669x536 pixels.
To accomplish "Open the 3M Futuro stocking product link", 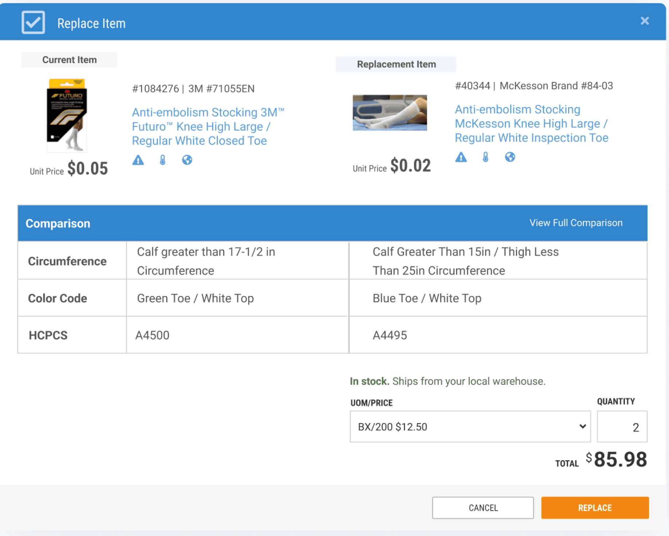I will coord(208,126).
